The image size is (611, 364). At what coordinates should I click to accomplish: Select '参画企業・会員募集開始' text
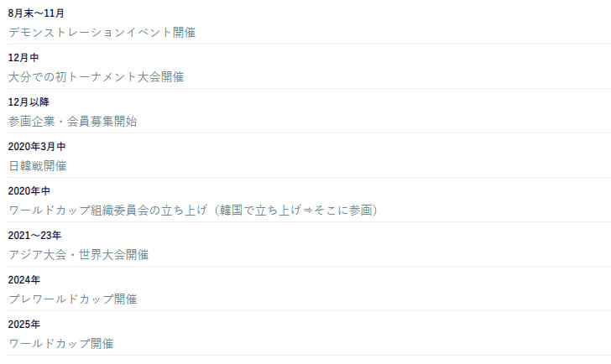(x=72, y=121)
